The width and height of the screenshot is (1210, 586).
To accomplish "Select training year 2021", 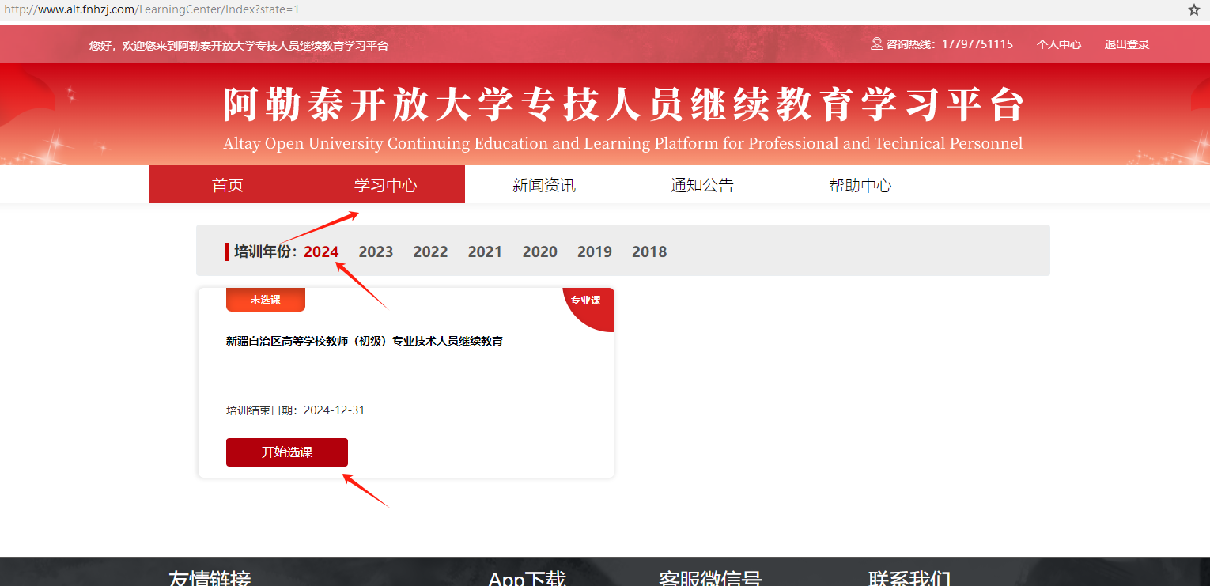I will pos(485,251).
